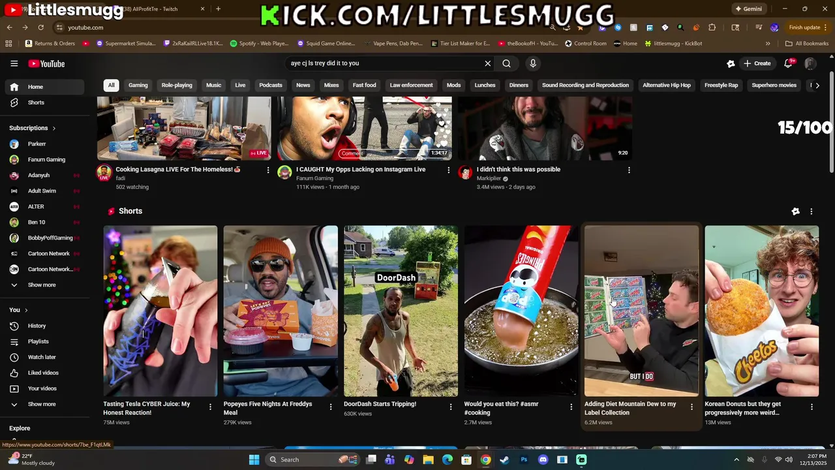
Task: Click video title Cooking Lasagna LIVE For The Homeless
Action: click(178, 169)
